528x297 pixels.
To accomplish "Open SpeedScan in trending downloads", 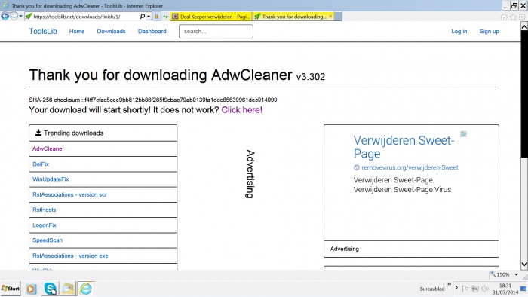I will pos(48,240).
